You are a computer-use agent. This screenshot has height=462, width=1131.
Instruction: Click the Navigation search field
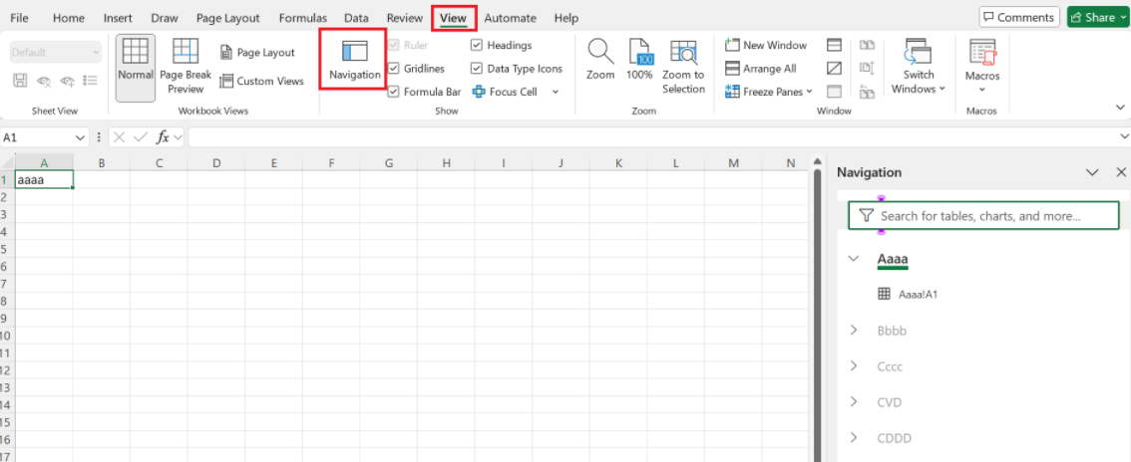pos(983,215)
